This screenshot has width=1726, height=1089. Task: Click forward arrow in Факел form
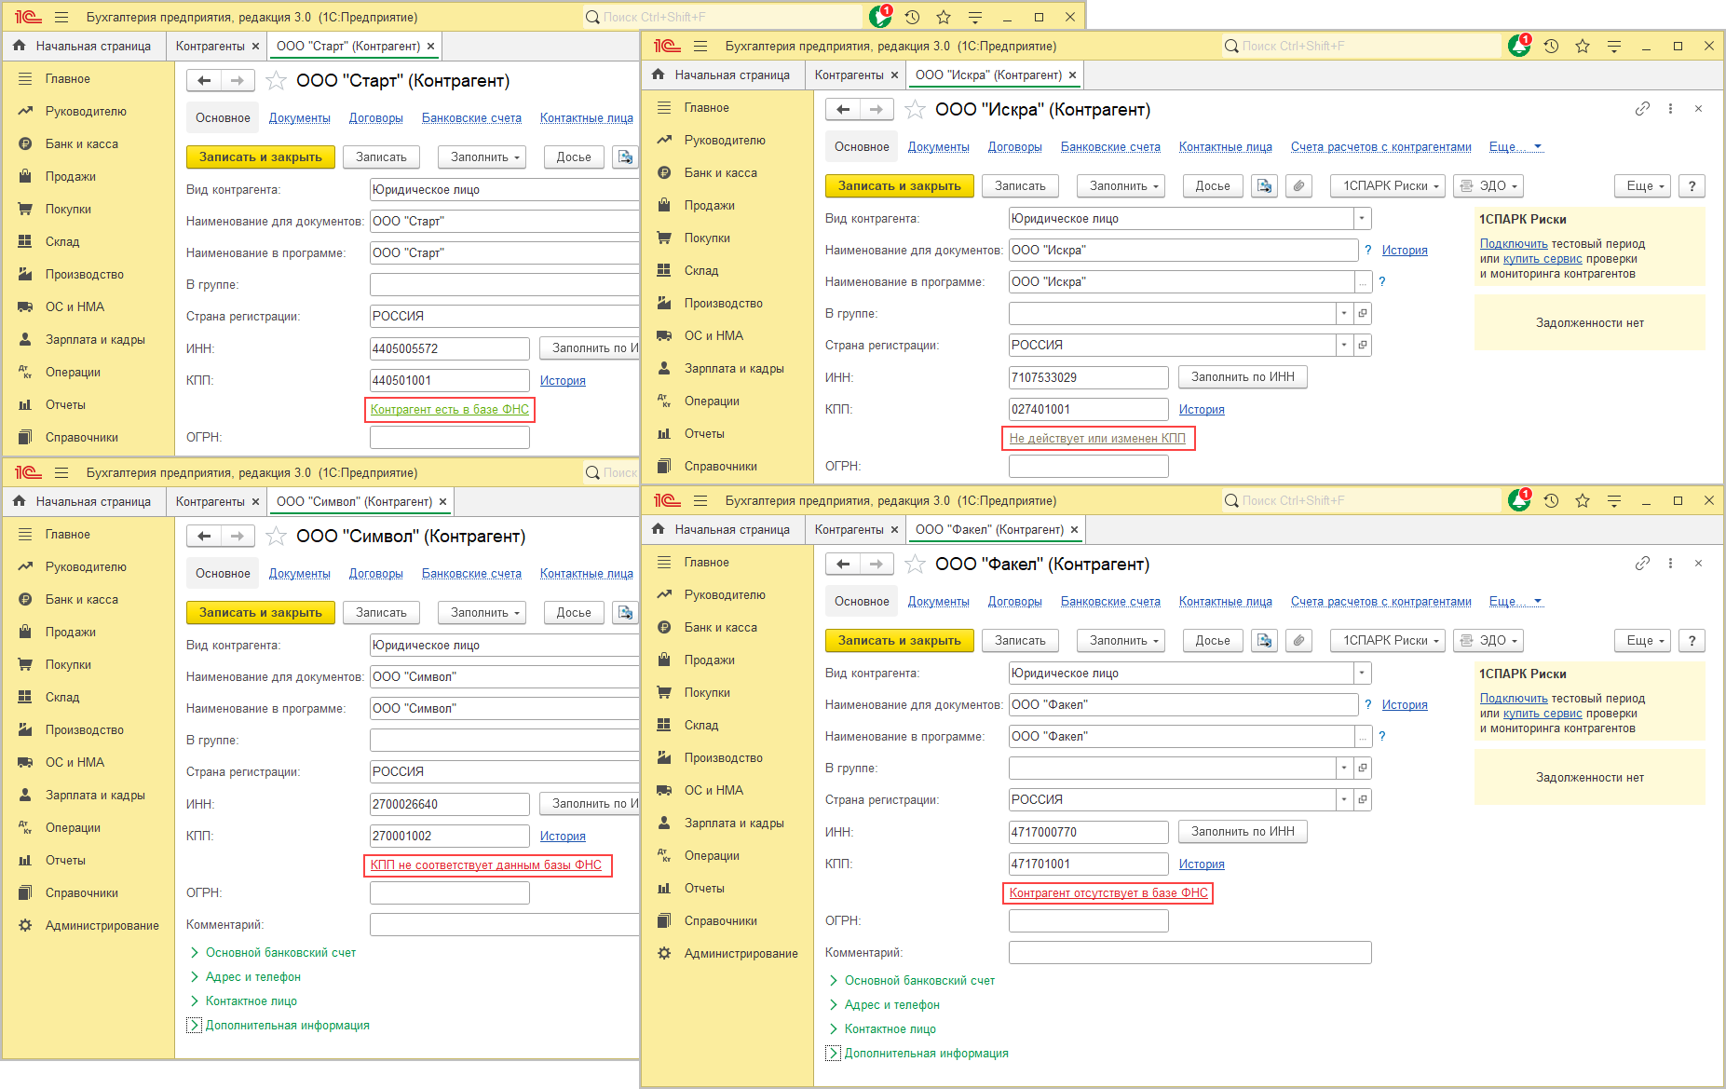coord(877,565)
